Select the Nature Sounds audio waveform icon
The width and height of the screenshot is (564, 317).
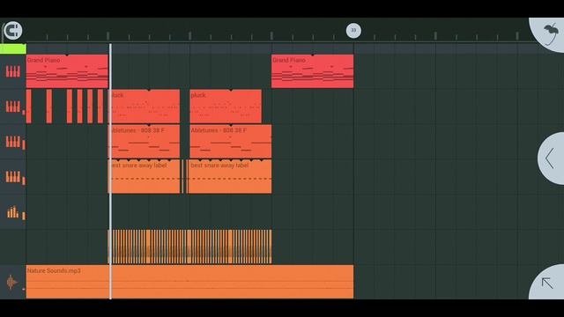[x=11, y=282]
